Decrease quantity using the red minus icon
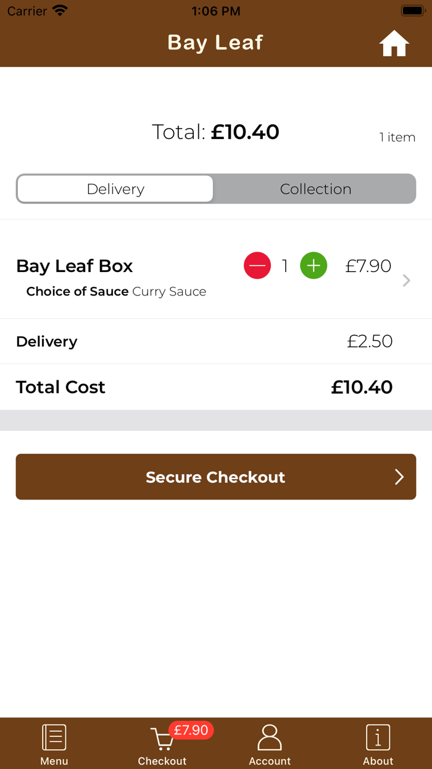 [257, 265]
